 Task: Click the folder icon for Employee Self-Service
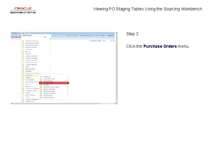[x=23, y=43]
